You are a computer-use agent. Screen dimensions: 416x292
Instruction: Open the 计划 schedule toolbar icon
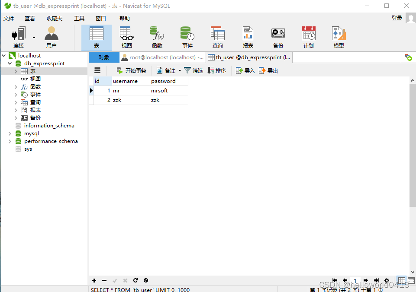[x=308, y=37]
